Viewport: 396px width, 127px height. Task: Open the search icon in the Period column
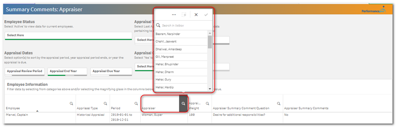click(136, 103)
